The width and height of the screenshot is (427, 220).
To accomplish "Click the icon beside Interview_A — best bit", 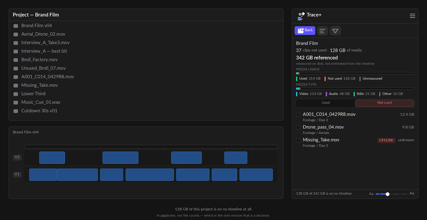I will coord(16,51).
